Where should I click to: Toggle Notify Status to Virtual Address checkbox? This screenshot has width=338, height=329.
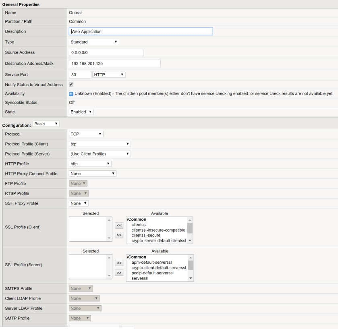(71, 85)
